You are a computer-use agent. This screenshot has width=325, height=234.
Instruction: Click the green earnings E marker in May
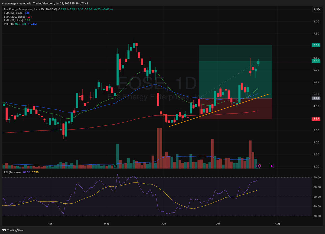[x=115, y=165]
